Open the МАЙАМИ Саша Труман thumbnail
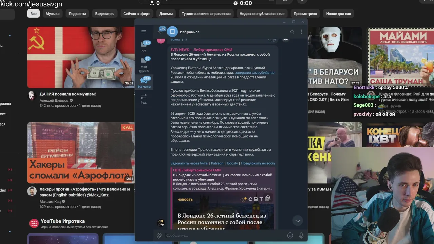 coord(400,57)
